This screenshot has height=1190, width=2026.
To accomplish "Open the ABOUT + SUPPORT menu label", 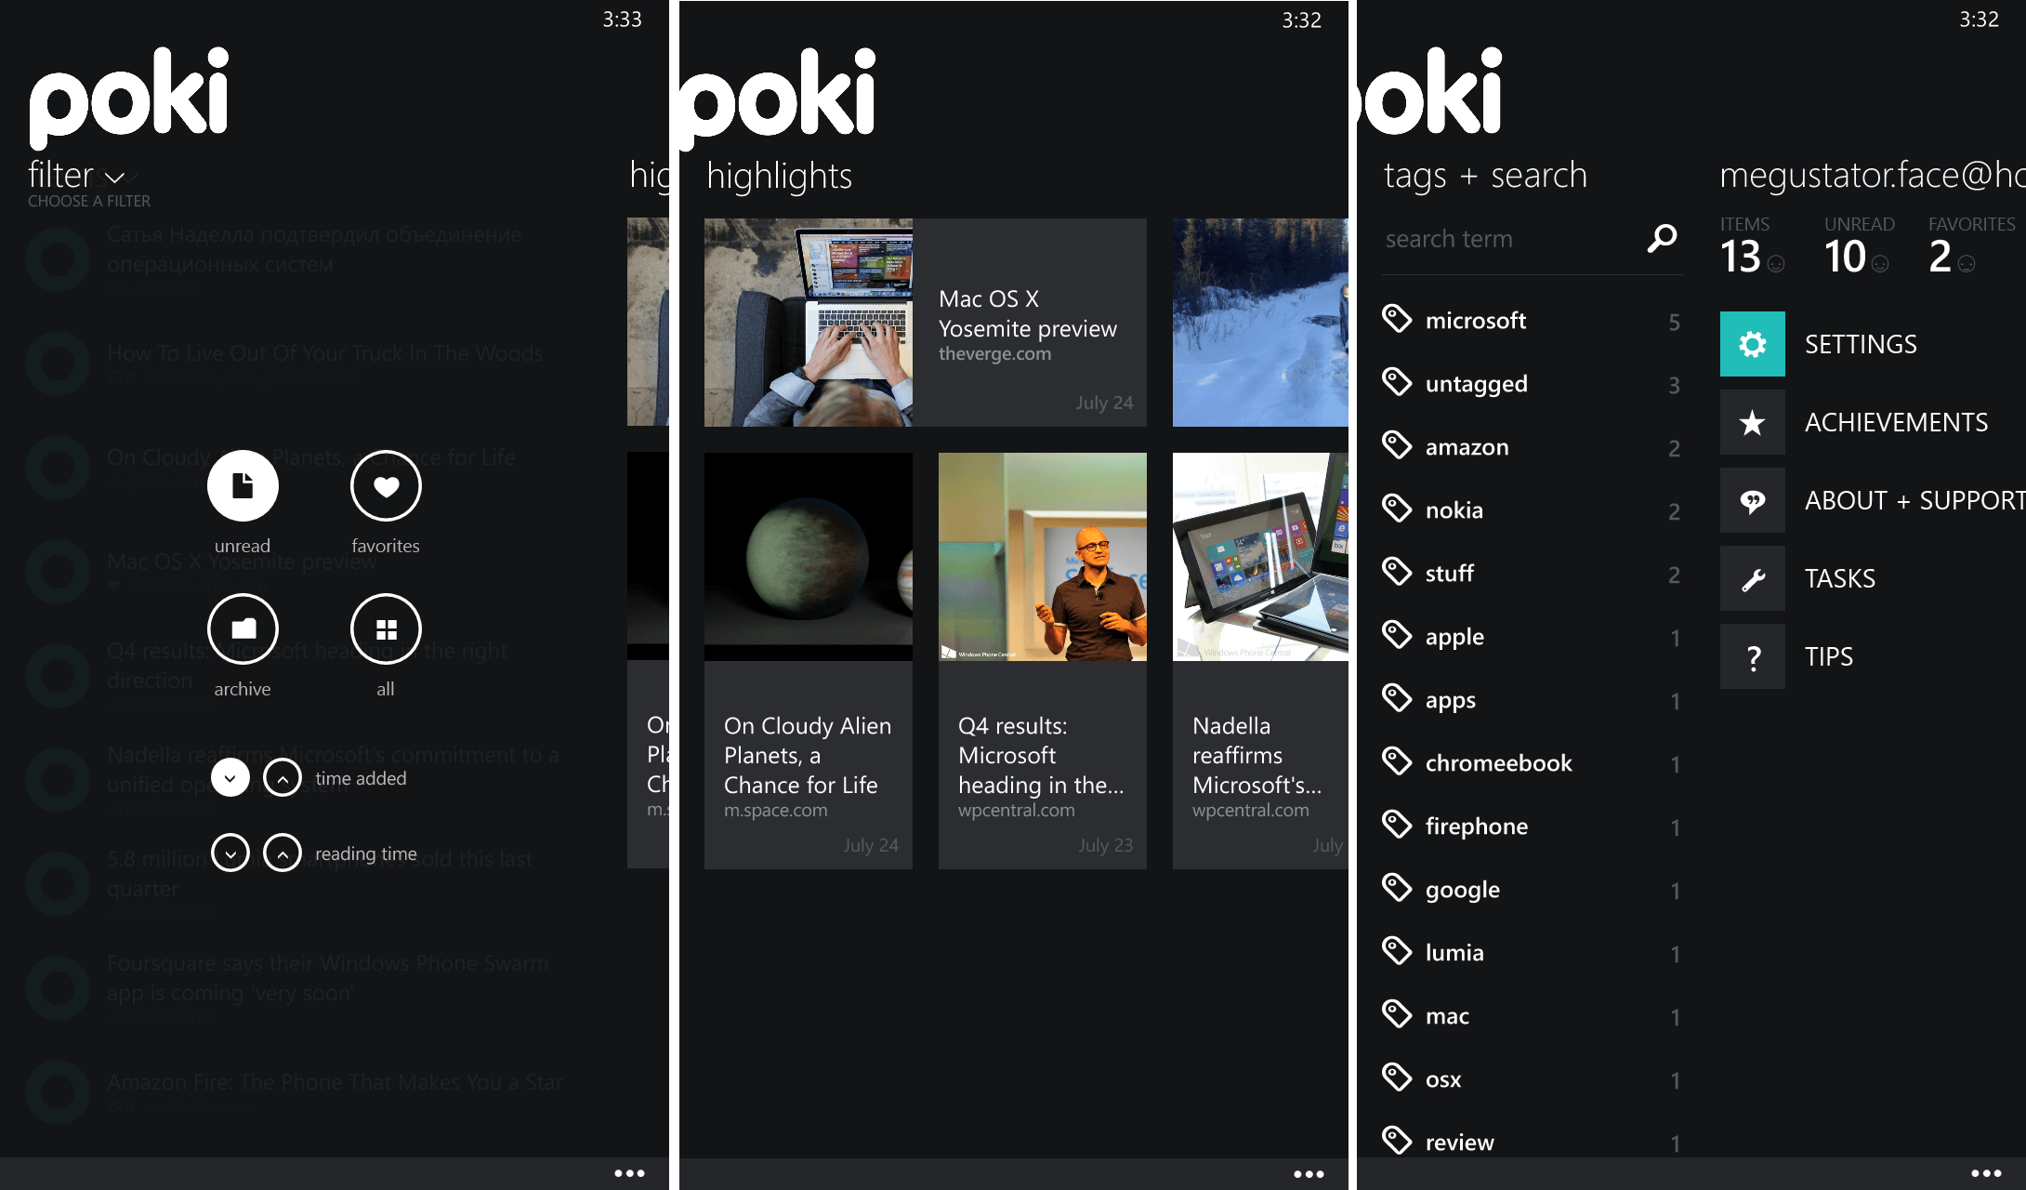I will pyautogui.click(x=1914, y=501).
